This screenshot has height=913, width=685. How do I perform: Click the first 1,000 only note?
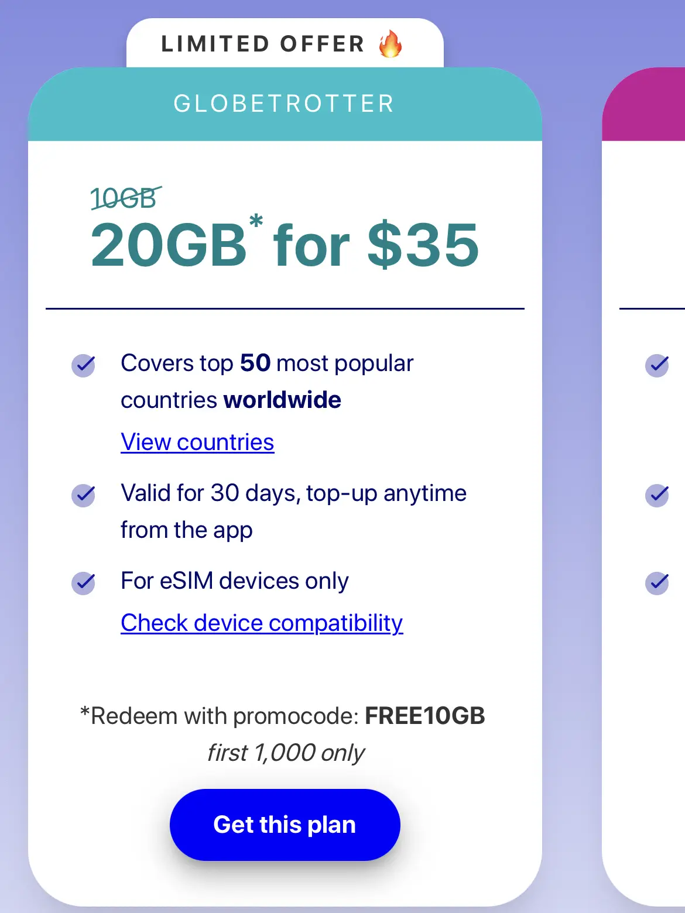[286, 753]
